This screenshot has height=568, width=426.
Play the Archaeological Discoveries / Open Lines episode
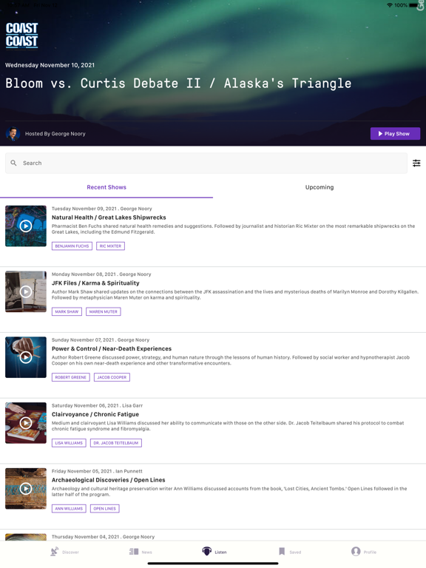click(26, 488)
